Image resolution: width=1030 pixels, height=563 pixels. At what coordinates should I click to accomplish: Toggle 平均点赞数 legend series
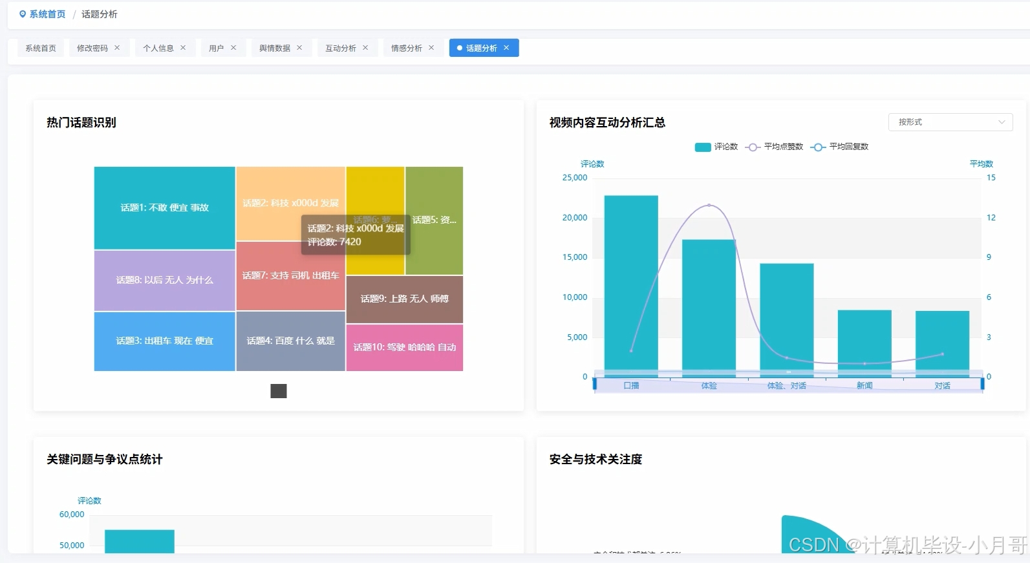pyautogui.click(x=774, y=147)
